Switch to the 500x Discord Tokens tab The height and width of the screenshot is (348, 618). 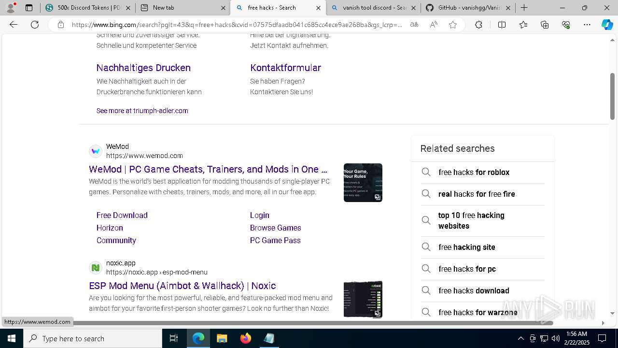[82, 8]
